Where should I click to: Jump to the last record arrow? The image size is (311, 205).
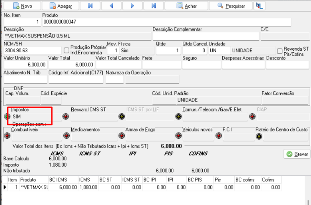point(154,6)
